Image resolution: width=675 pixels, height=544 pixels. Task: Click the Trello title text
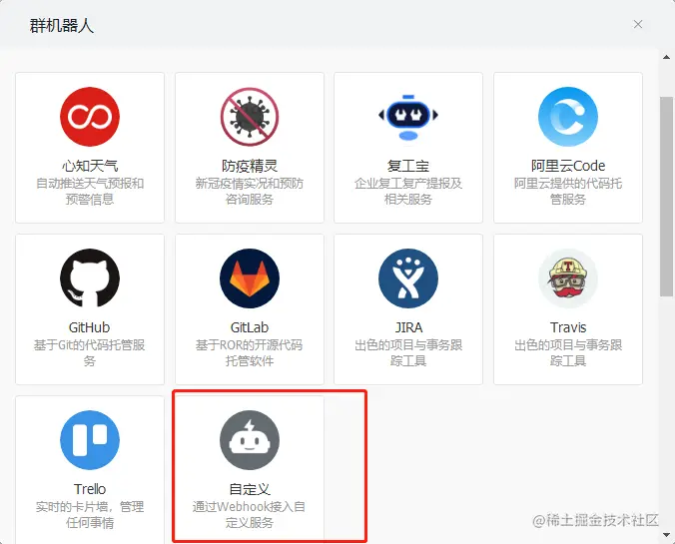[x=90, y=489]
